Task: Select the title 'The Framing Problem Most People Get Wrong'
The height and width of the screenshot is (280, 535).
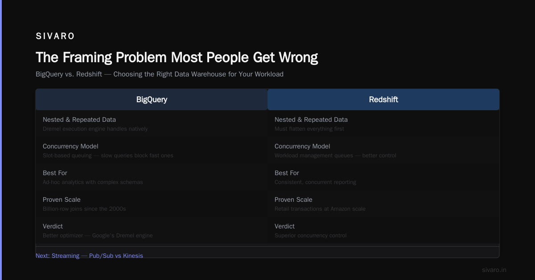Action: [177, 57]
